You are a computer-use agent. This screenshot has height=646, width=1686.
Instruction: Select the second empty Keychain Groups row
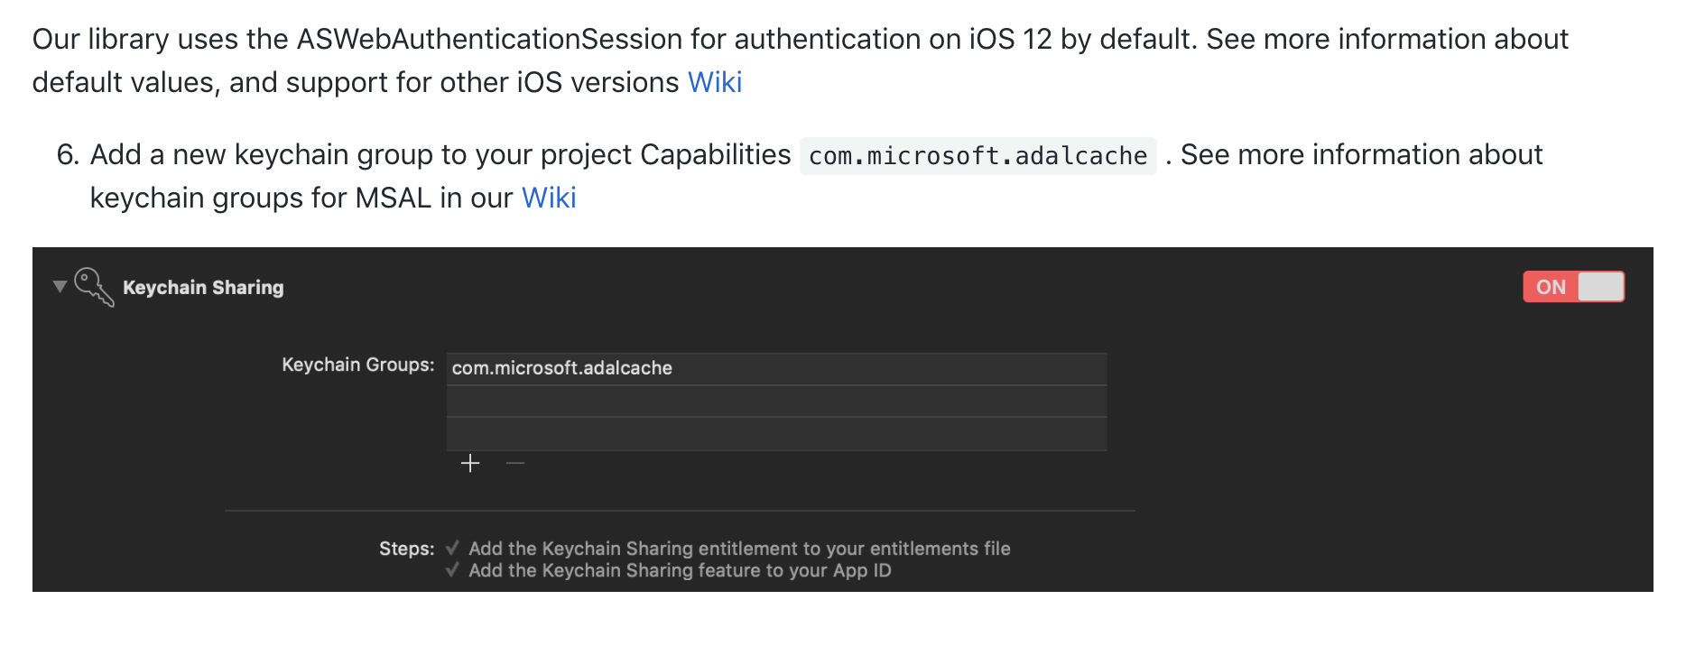click(776, 401)
